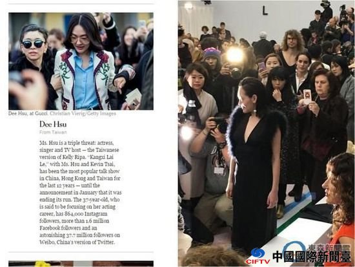Image resolution: width=355 pixels, height=267 pixels.
Task: Click the Dee Hsu article heading
Action: (x=53, y=124)
